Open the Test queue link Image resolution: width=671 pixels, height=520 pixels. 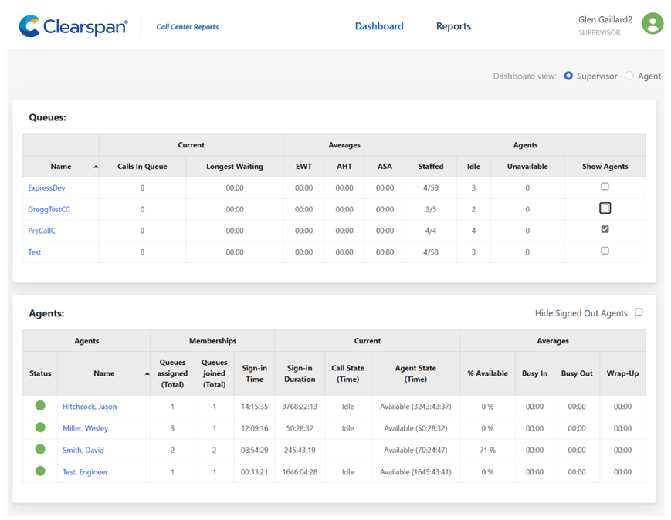(35, 252)
